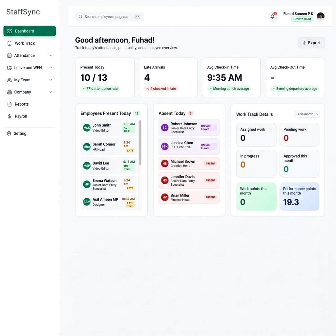
Task: Click the Absent Today count badge 5
Action: (191, 113)
